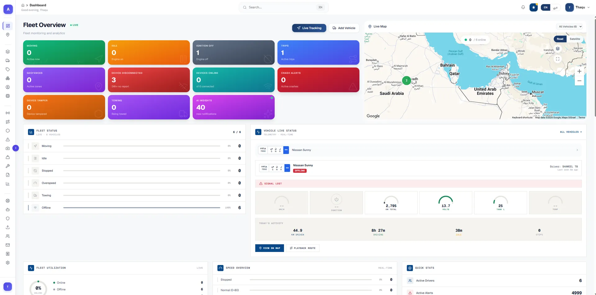The image size is (596, 295).
Task: Open the shield security sidebar icon
Action: [8, 219]
